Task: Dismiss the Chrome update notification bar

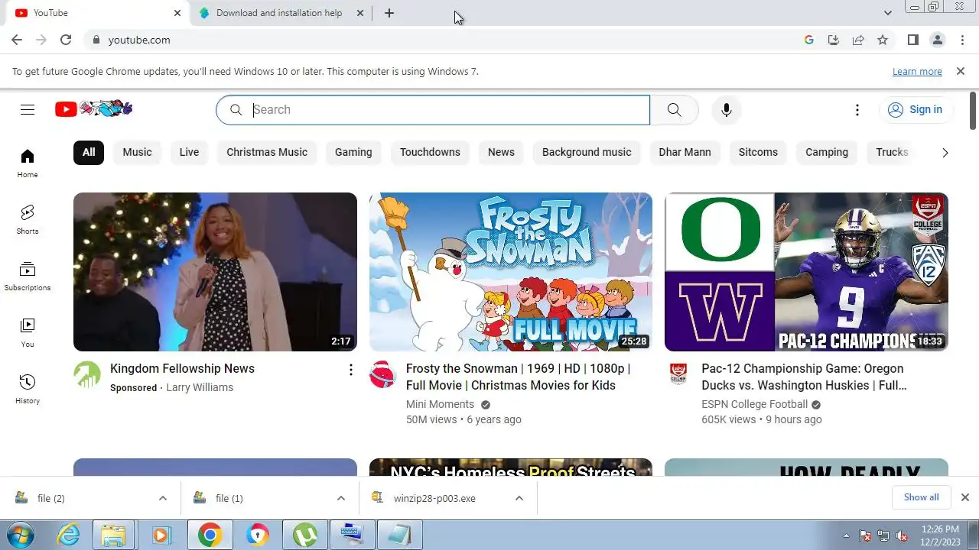Action: point(961,71)
